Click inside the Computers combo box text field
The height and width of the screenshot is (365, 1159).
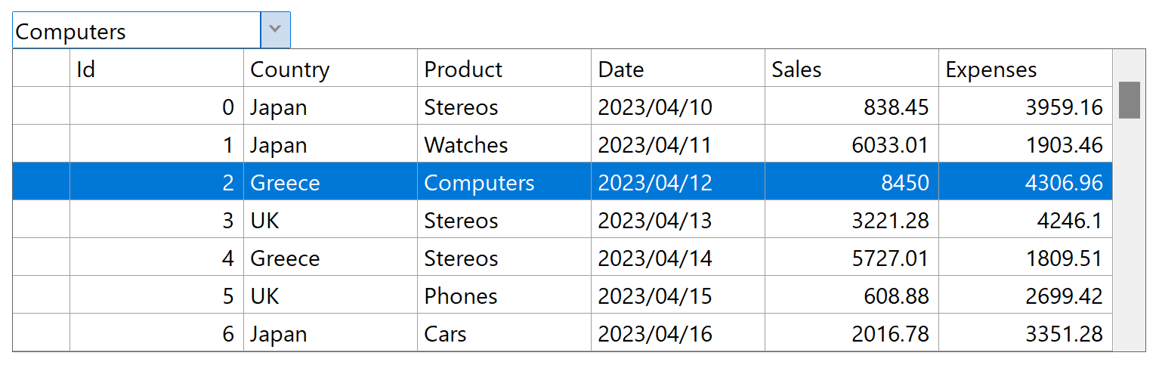coord(137,31)
